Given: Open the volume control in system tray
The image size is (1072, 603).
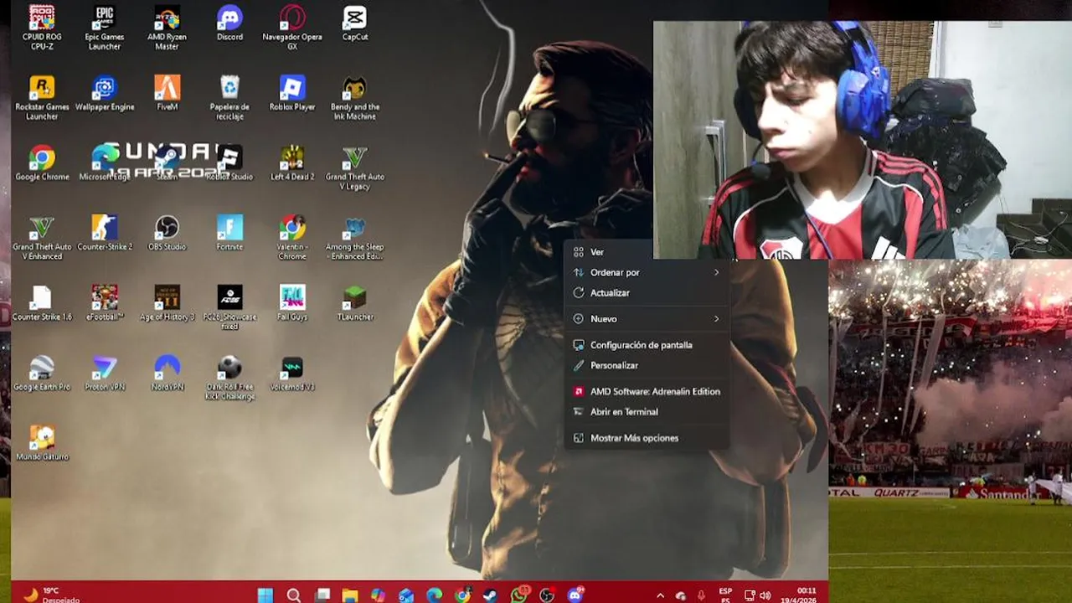Looking at the screenshot, I should click(x=765, y=595).
